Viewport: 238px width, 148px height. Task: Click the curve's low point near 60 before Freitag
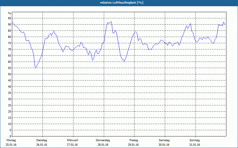coord(124,62)
